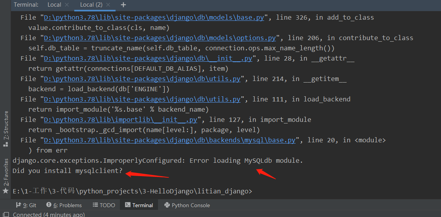Switch to the Local terminal tab
The height and width of the screenshot is (217, 441).
point(54,5)
